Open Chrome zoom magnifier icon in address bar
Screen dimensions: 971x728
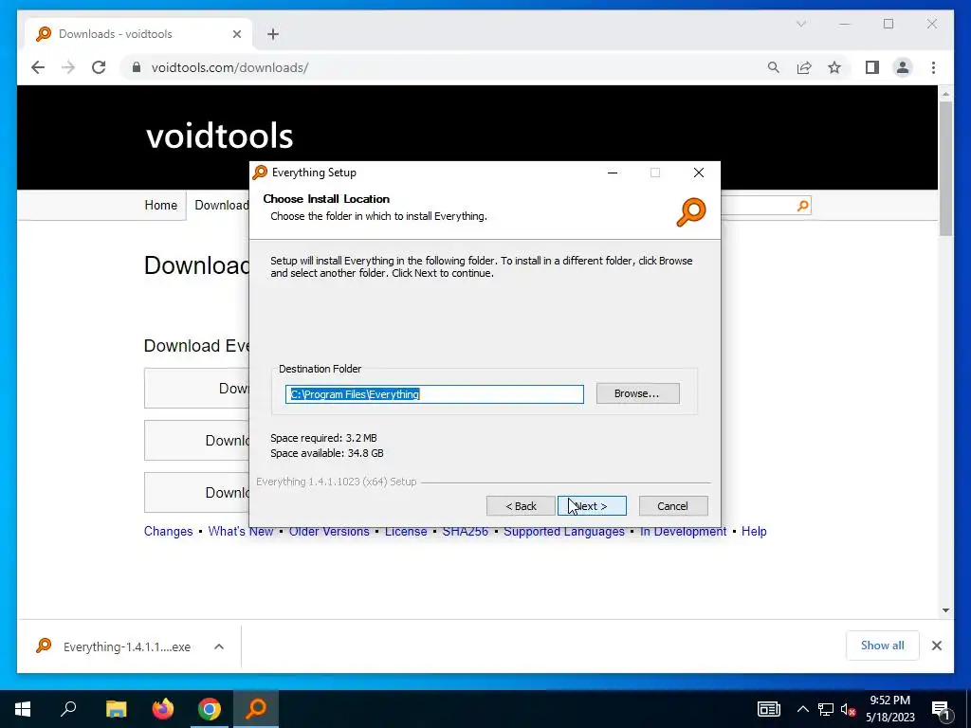[774, 67]
